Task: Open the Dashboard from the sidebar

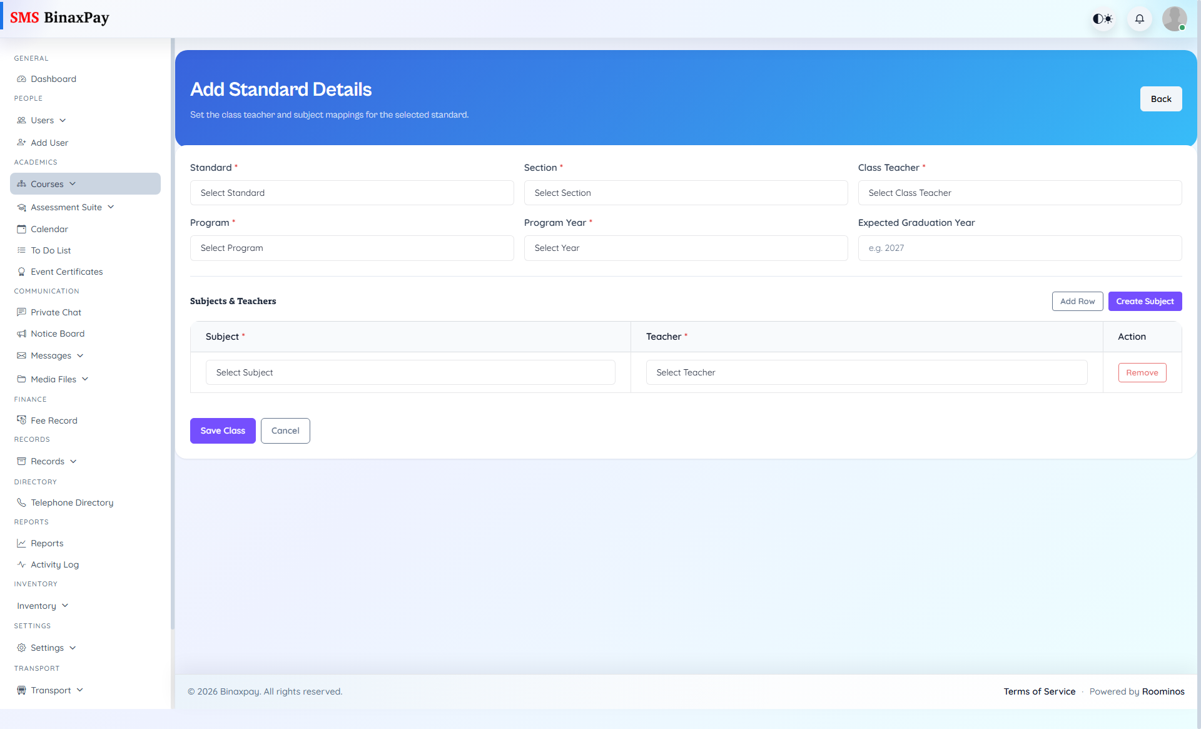Action: click(53, 79)
